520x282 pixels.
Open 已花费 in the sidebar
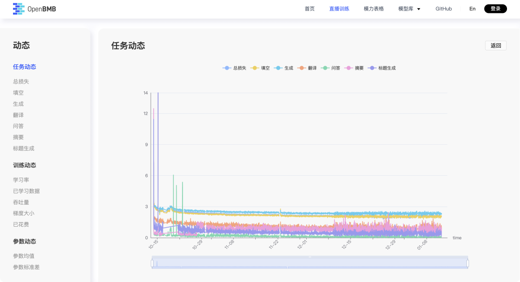click(x=21, y=225)
